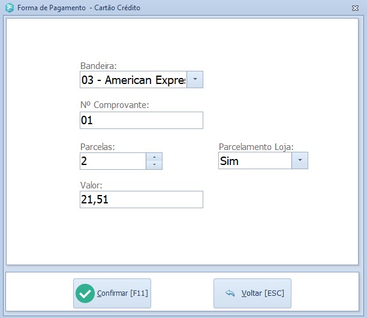Click the Bandeira field showing American Express
367x318 pixels.
click(133, 80)
